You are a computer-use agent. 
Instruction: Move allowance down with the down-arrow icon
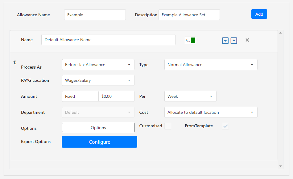[225, 40]
